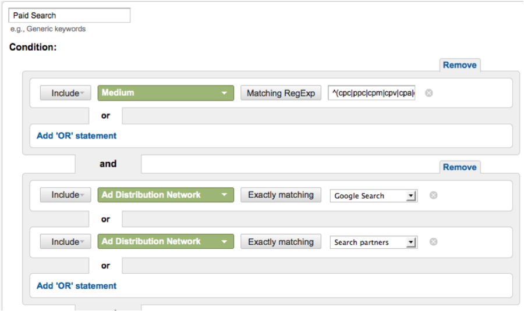The width and height of the screenshot is (524, 311).
Task: Expand first Ad Distribution Network dropdown
Action: (x=165, y=195)
